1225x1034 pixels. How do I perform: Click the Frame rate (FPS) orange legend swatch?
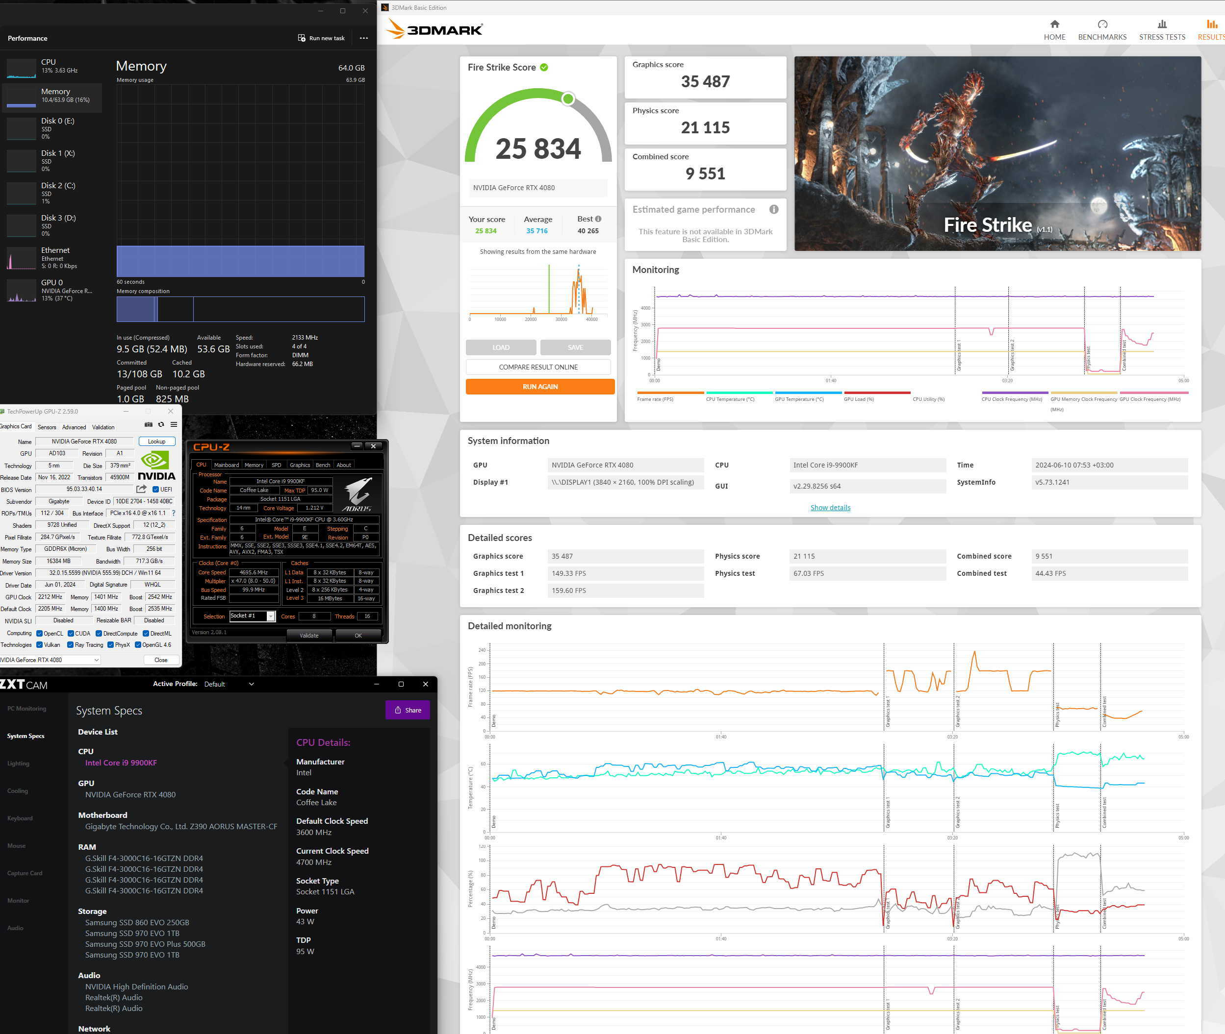(670, 393)
